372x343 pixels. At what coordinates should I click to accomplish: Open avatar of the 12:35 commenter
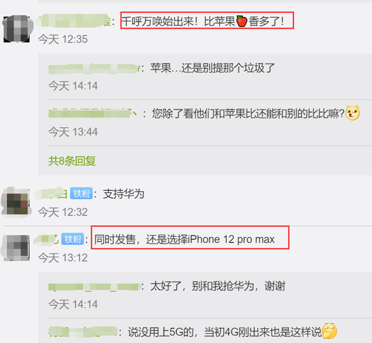17,29
